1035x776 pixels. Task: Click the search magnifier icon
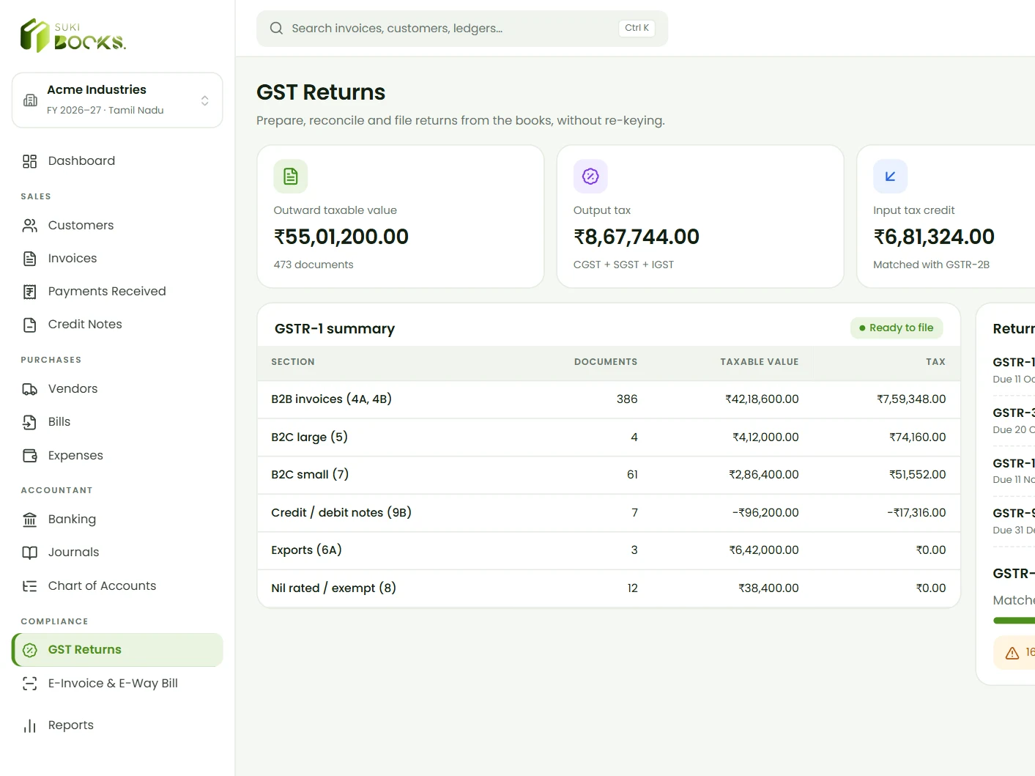[276, 29]
